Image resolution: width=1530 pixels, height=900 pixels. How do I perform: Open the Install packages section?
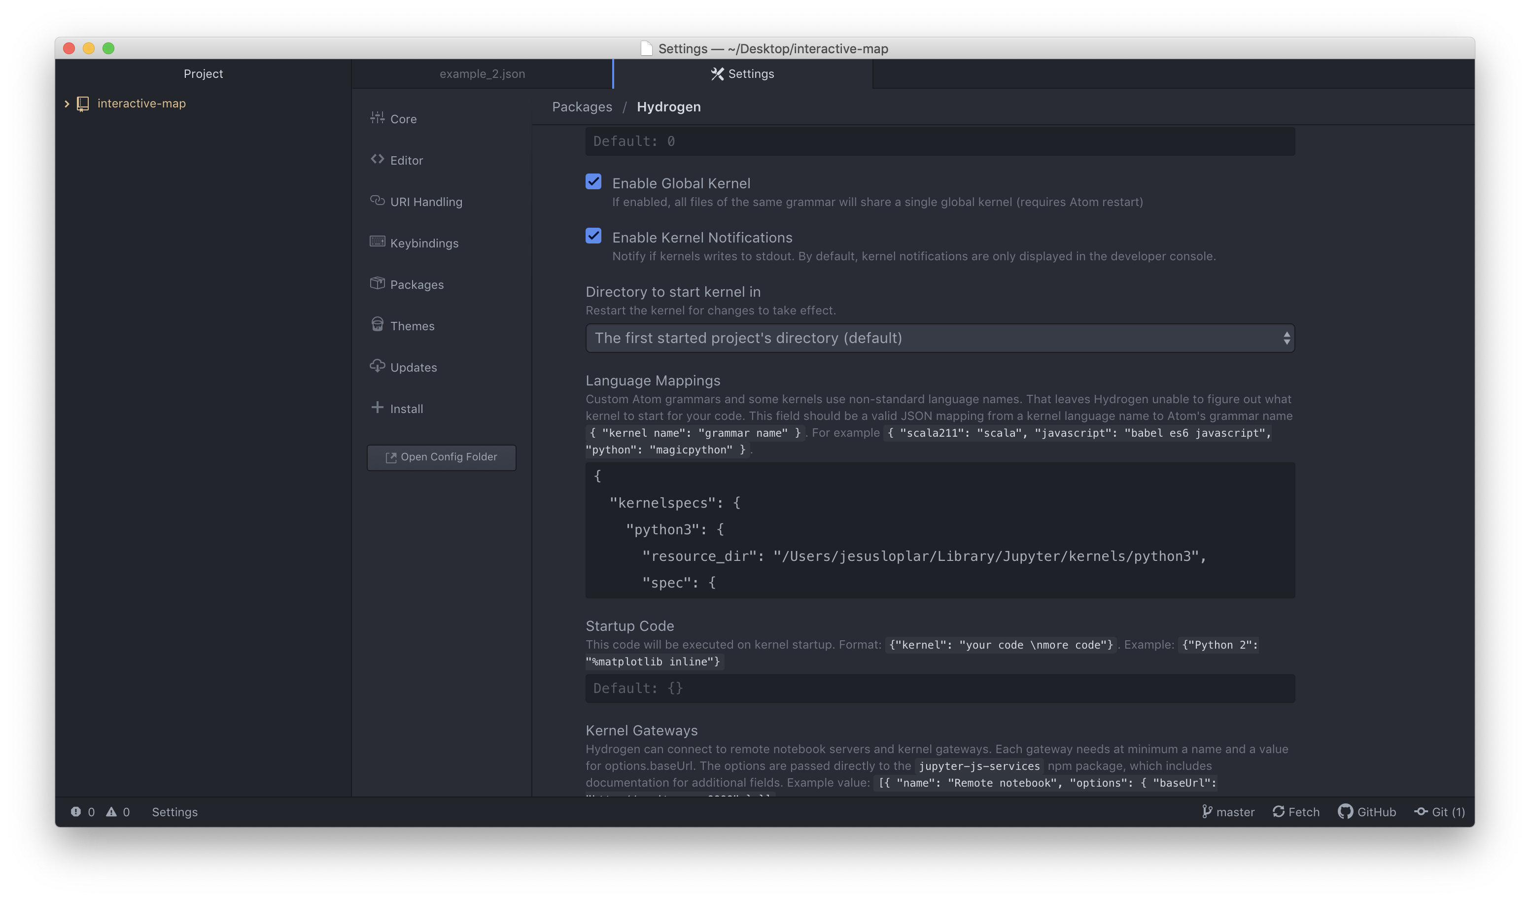click(x=406, y=408)
